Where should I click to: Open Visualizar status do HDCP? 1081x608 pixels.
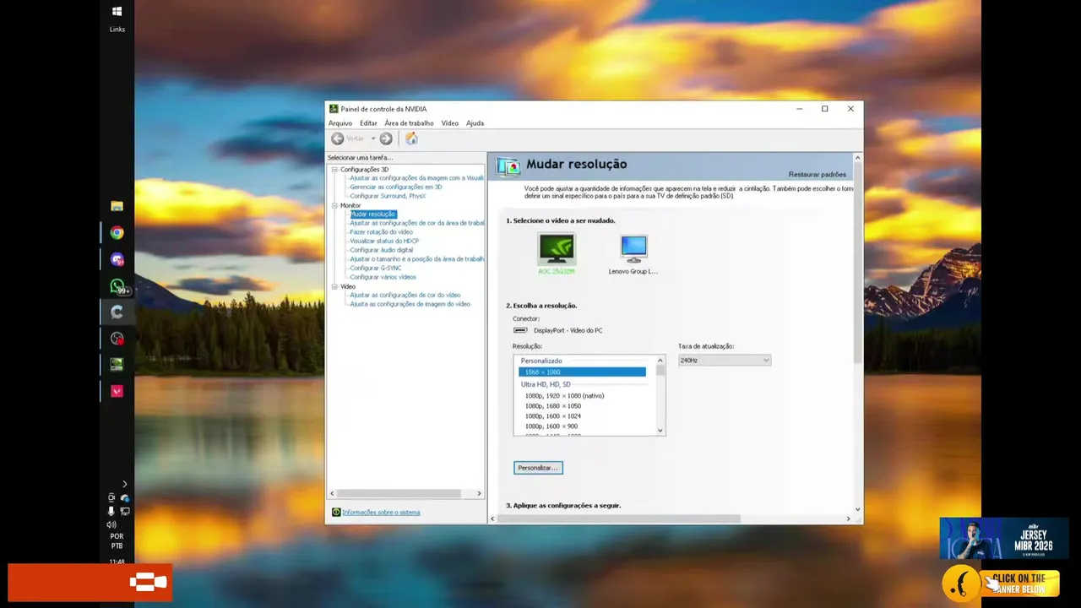coord(384,241)
